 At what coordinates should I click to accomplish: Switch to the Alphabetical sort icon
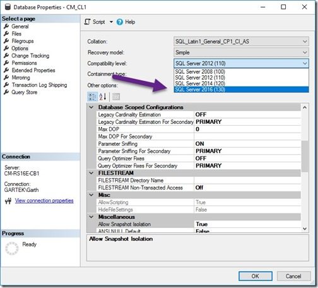(x=103, y=97)
